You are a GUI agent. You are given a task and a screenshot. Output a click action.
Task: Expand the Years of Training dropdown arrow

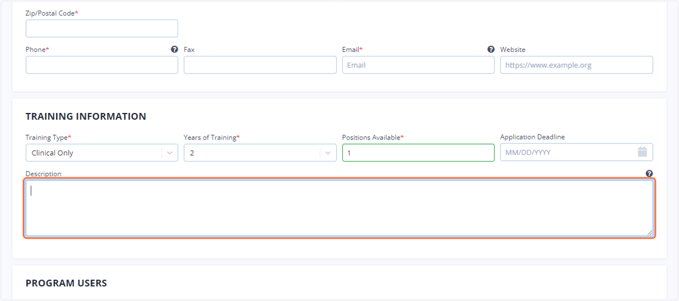pyautogui.click(x=328, y=152)
